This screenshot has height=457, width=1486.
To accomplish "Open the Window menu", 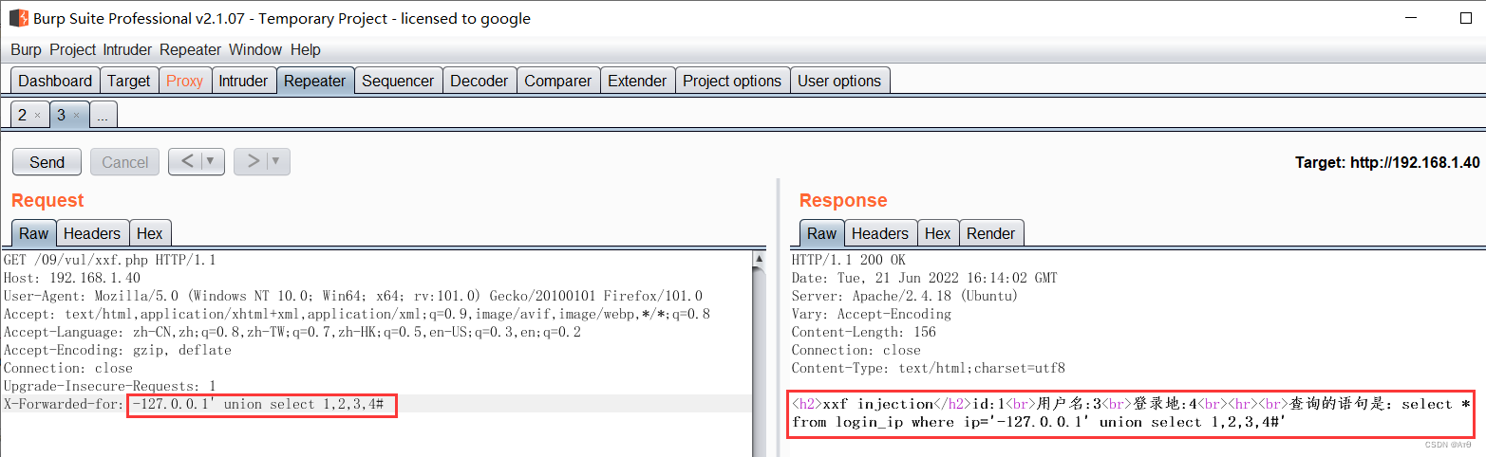I will pyautogui.click(x=255, y=49).
